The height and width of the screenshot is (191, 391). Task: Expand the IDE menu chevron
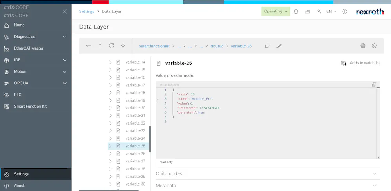(x=65, y=60)
